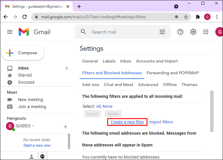223x160 pixels.
Task: Open the settings gear icon
Action: pos(193,32)
